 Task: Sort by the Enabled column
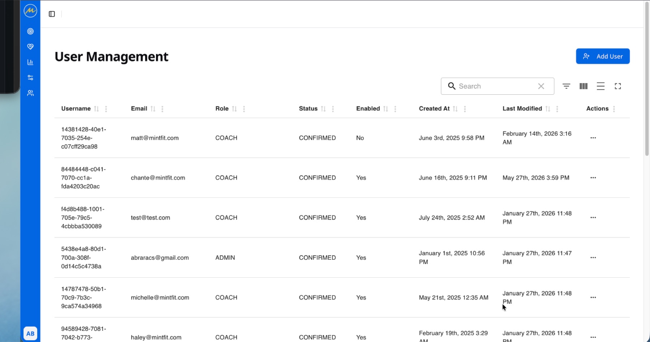(386, 109)
